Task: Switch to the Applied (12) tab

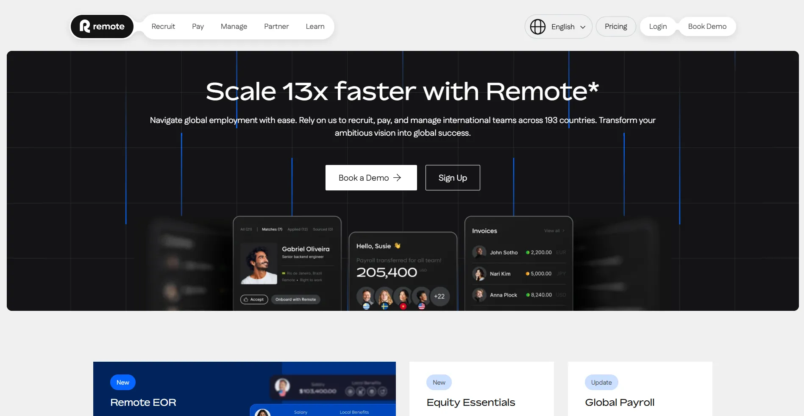Action: (x=298, y=229)
